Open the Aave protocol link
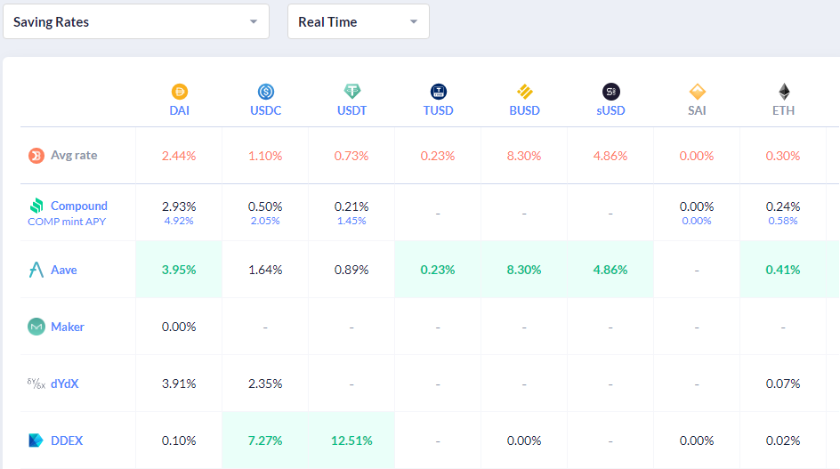 [x=64, y=270]
